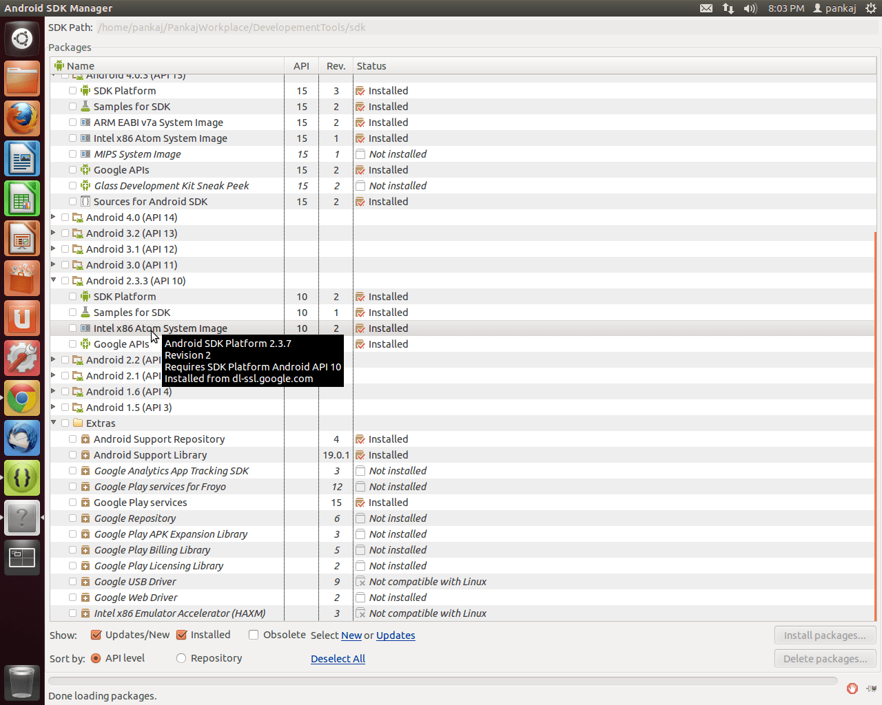Enable the Obsolete filter checkbox
The image size is (882, 705).
(254, 635)
